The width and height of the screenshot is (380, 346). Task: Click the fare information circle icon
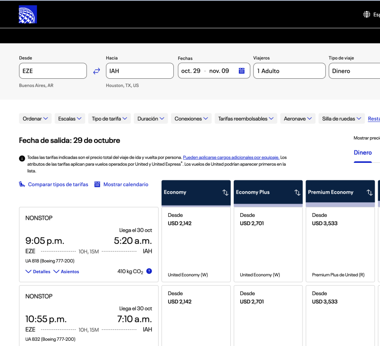(22, 158)
